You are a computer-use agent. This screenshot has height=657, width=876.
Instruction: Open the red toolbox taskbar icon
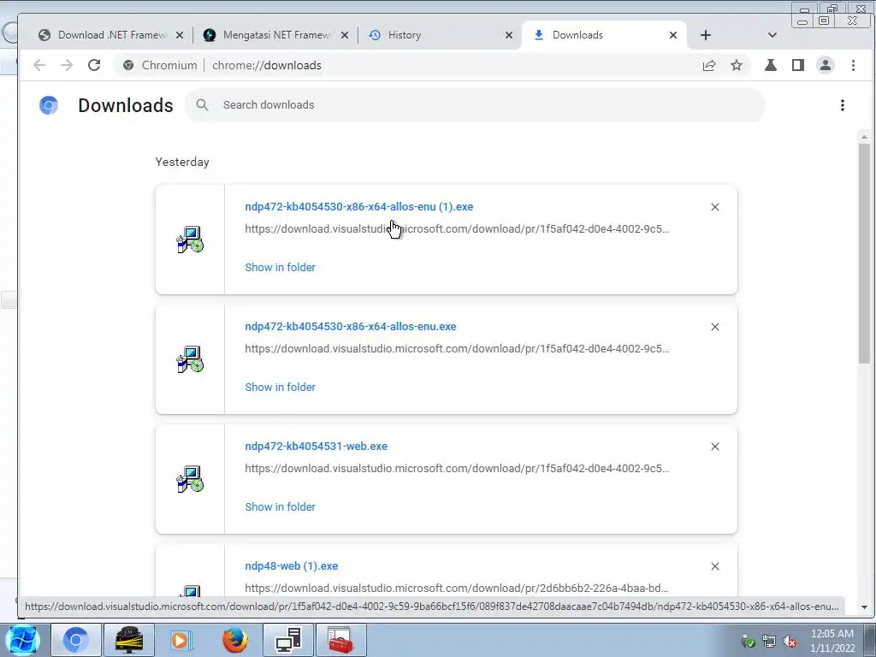click(x=340, y=640)
